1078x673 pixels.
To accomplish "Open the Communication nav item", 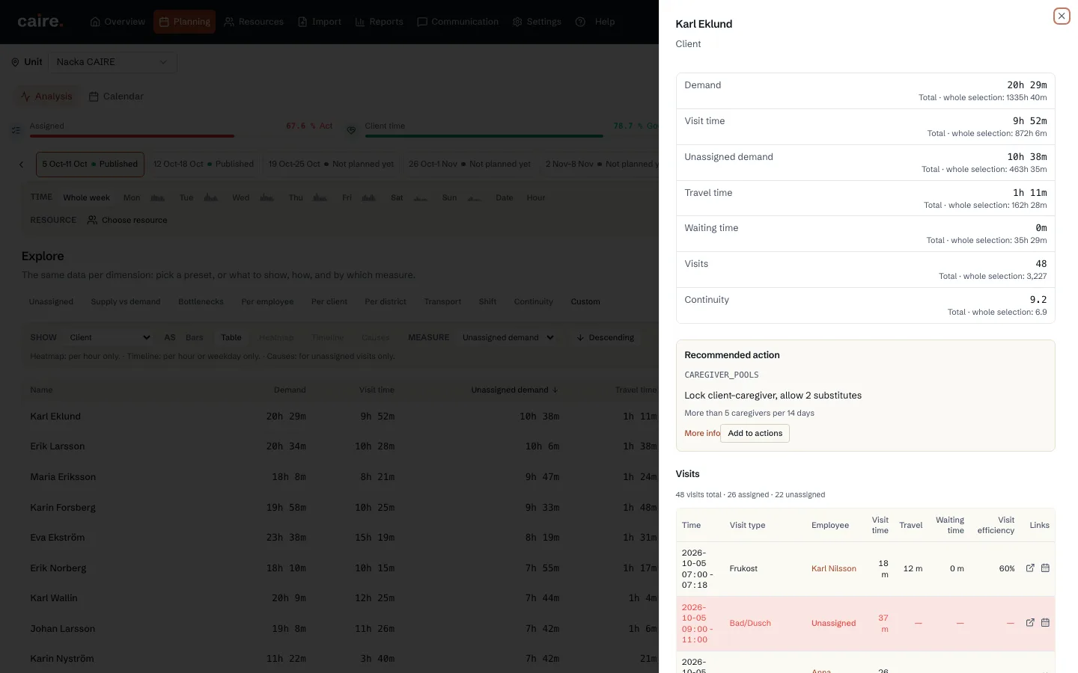I will (457, 22).
